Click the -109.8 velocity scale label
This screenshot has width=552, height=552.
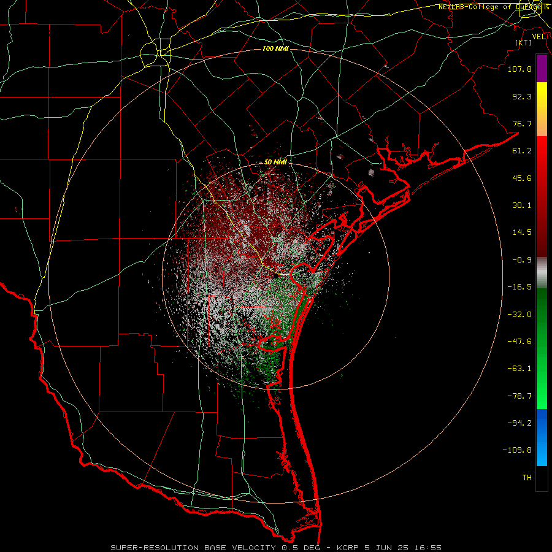(517, 450)
